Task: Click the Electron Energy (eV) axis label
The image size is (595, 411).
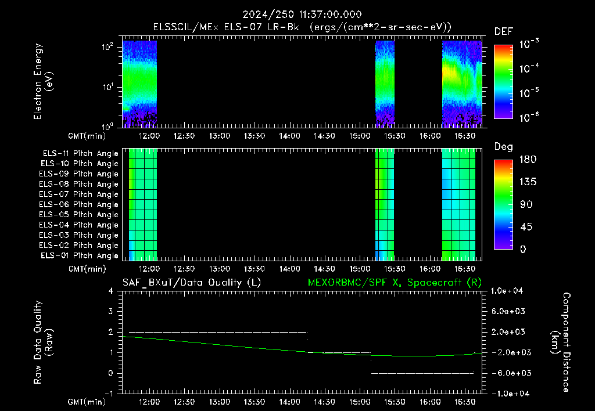Action: (43, 81)
